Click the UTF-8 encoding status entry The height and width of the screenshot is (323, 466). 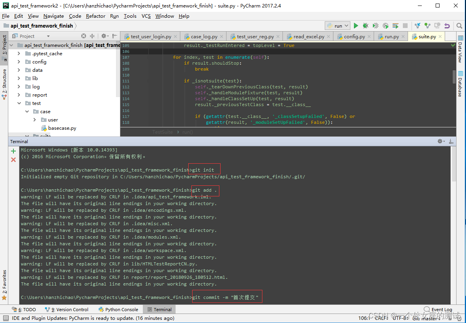400,318
